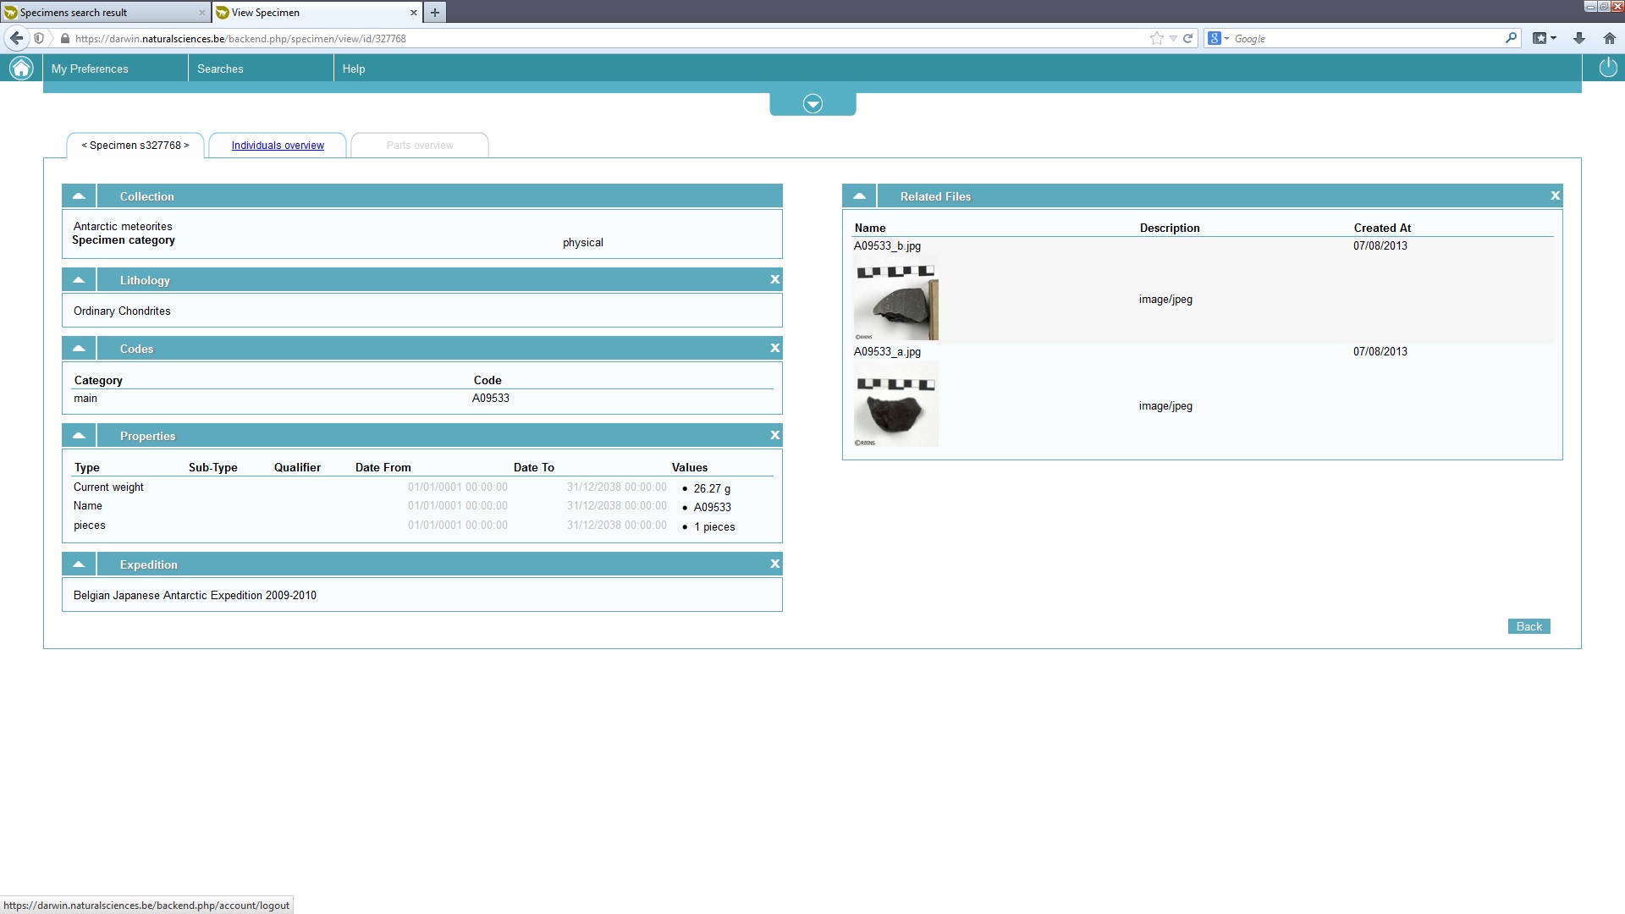Collapse the Expedition section arrow
This screenshot has width=1625, height=914.
[x=79, y=564]
